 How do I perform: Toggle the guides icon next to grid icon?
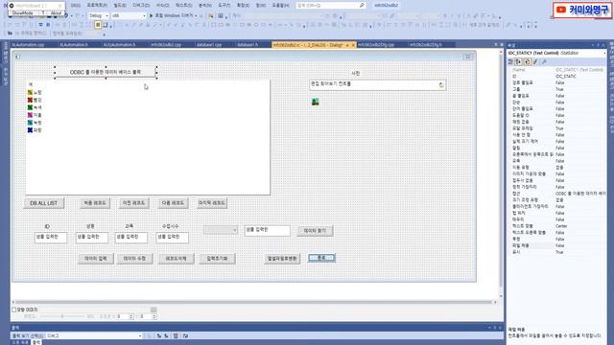pyautogui.click(x=106, y=25)
